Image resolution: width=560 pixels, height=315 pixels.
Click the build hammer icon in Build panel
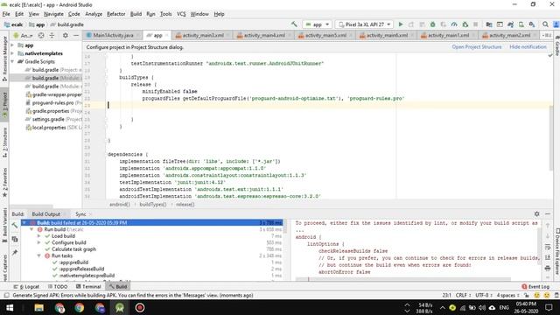15,225
